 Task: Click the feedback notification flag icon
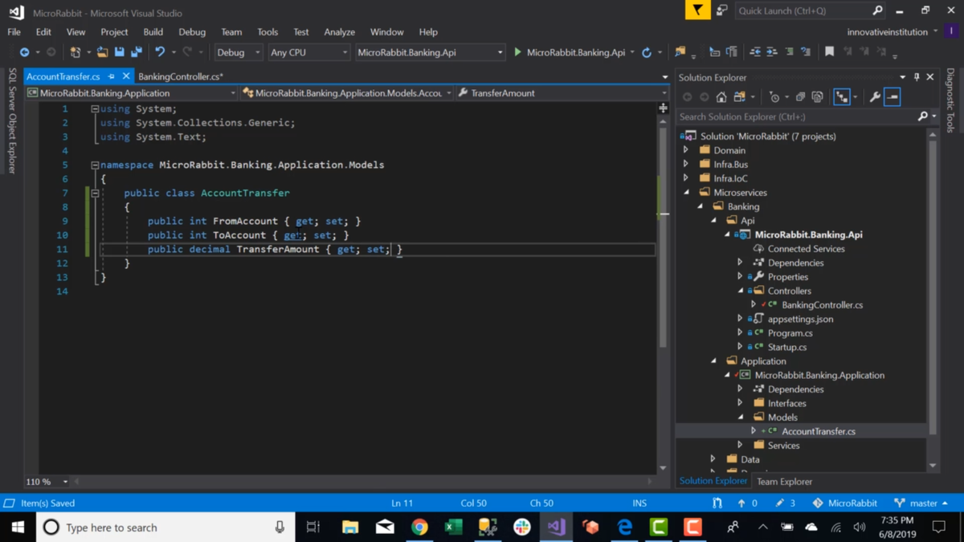(697, 10)
